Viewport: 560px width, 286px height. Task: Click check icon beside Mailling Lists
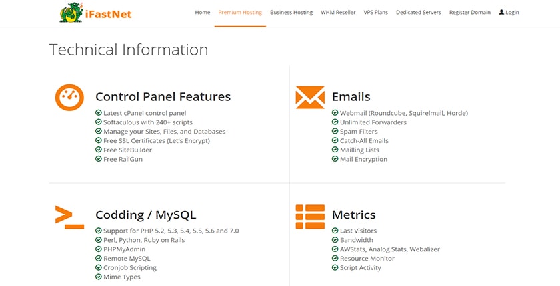tap(335, 150)
